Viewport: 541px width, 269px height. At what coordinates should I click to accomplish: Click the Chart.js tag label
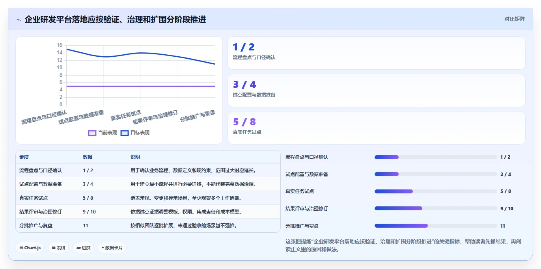tap(32, 248)
